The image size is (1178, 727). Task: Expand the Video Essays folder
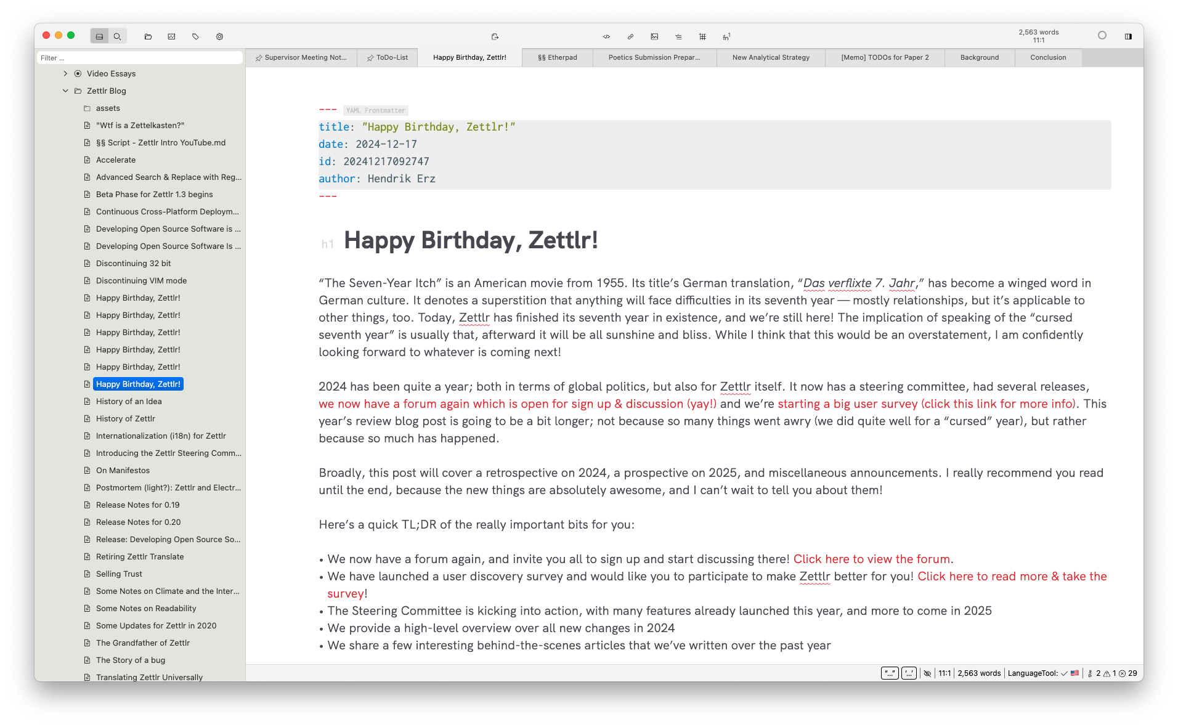coord(65,73)
